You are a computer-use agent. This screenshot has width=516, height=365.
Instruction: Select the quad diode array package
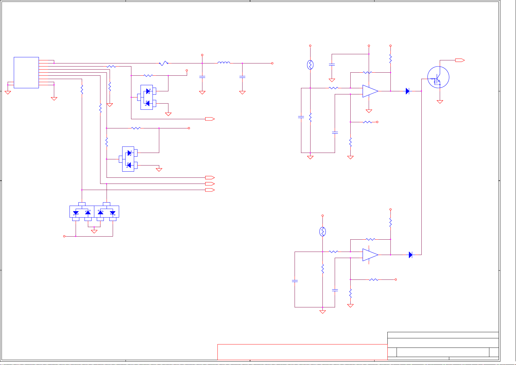tap(94, 211)
